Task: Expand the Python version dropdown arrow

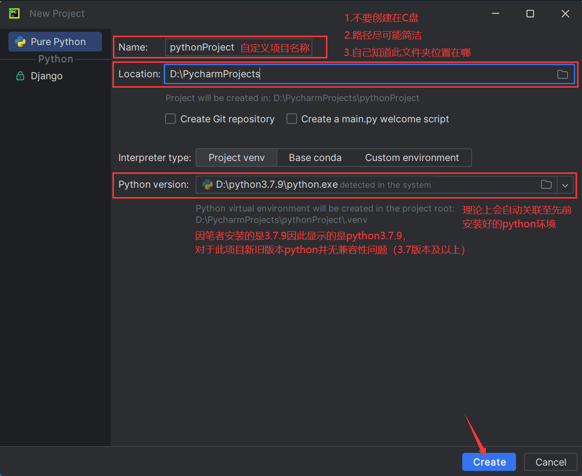Action: click(x=565, y=185)
